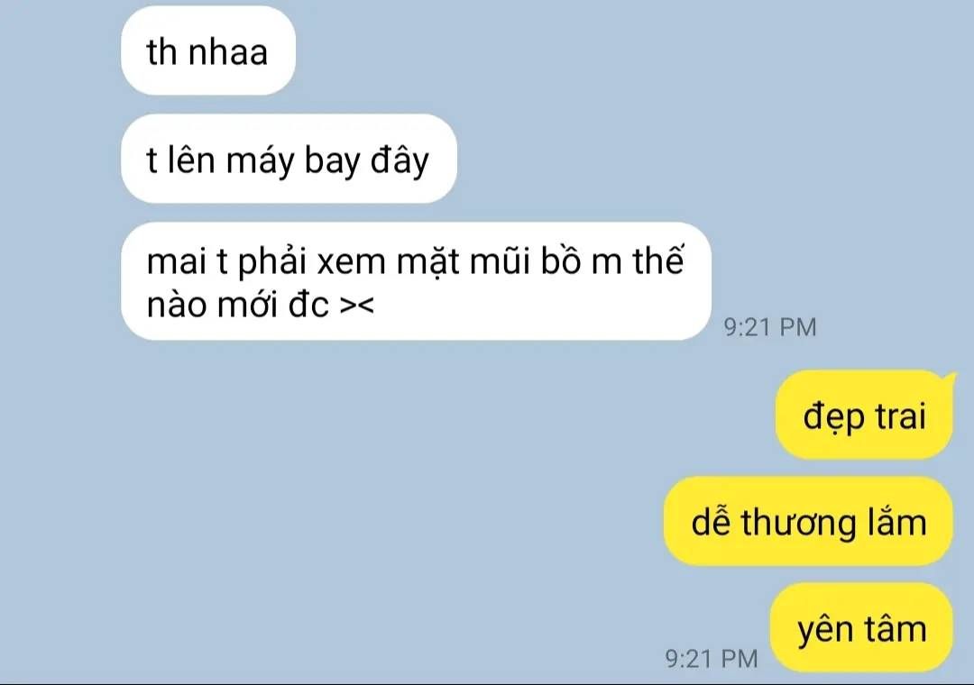The image size is (974, 685).
Task: Select the "th nhaa" message bubble
Action: click(x=208, y=50)
